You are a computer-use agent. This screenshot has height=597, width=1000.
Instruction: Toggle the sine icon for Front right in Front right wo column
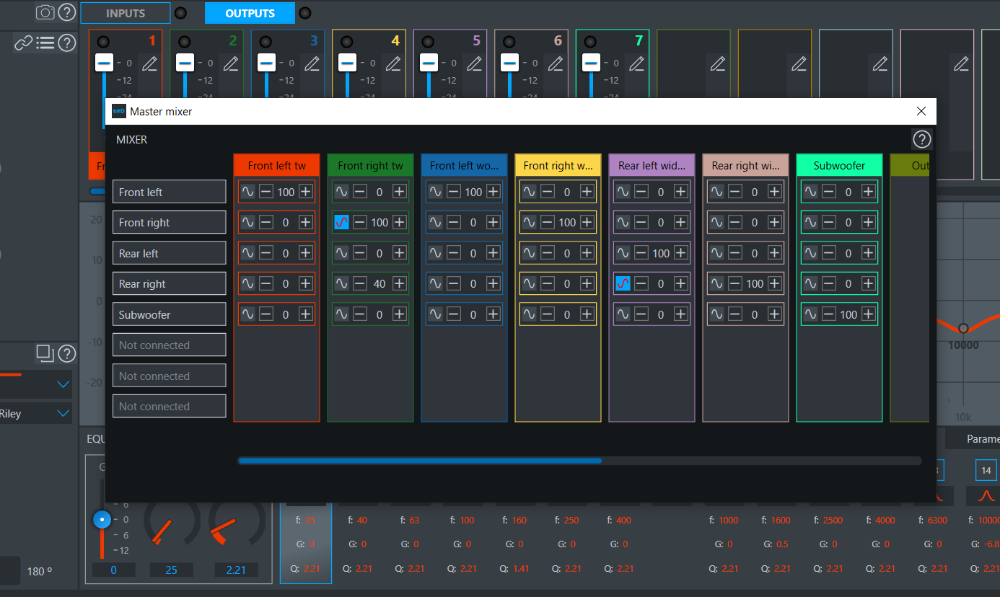click(530, 222)
